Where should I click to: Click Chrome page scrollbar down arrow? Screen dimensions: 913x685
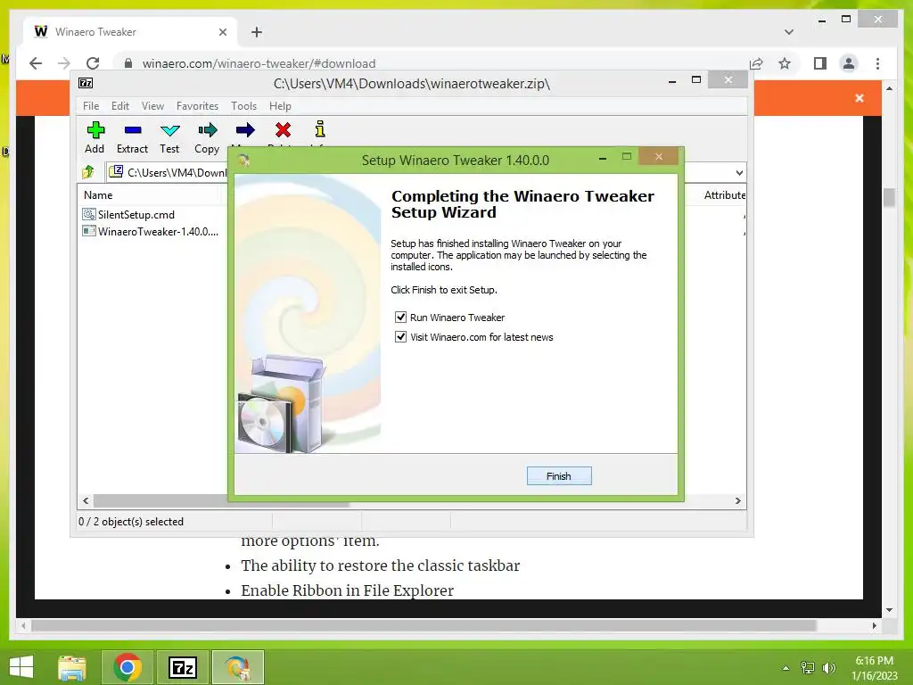pyautogui.click(x=889, y=610)
